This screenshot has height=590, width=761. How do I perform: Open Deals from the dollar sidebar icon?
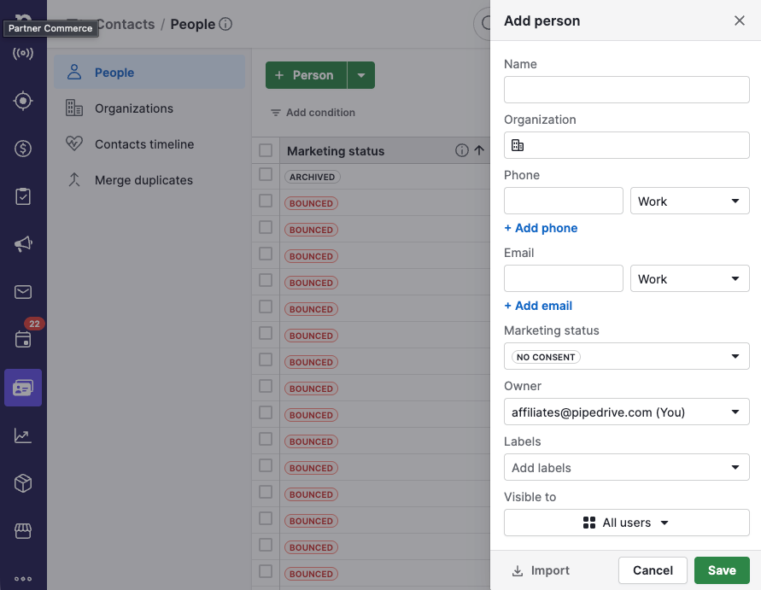point(23,149)
